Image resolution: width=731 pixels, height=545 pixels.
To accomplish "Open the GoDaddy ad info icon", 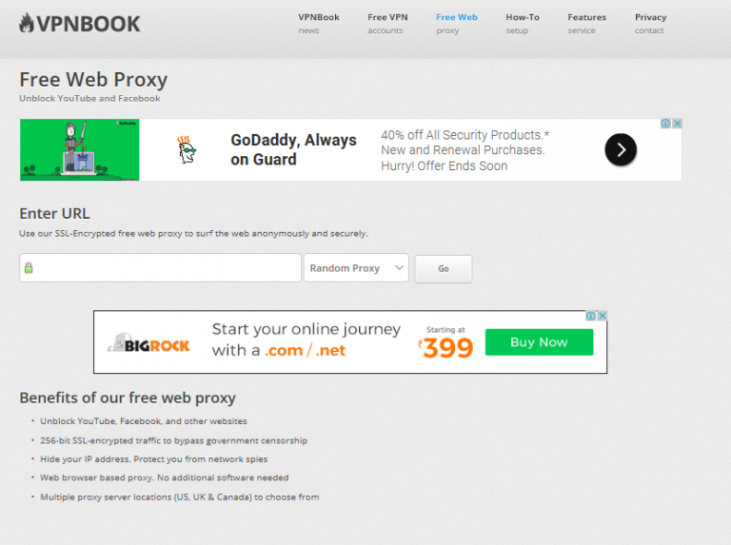I will (666, 124).
